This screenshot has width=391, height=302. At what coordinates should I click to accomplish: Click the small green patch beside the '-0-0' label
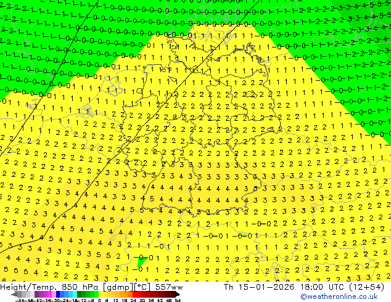coord(142,263)
